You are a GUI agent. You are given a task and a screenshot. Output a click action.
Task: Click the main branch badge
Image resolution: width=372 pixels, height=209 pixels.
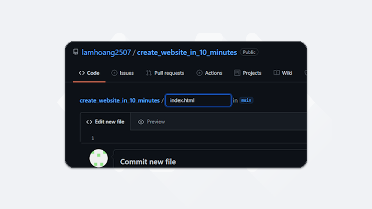tap(246, 100)
